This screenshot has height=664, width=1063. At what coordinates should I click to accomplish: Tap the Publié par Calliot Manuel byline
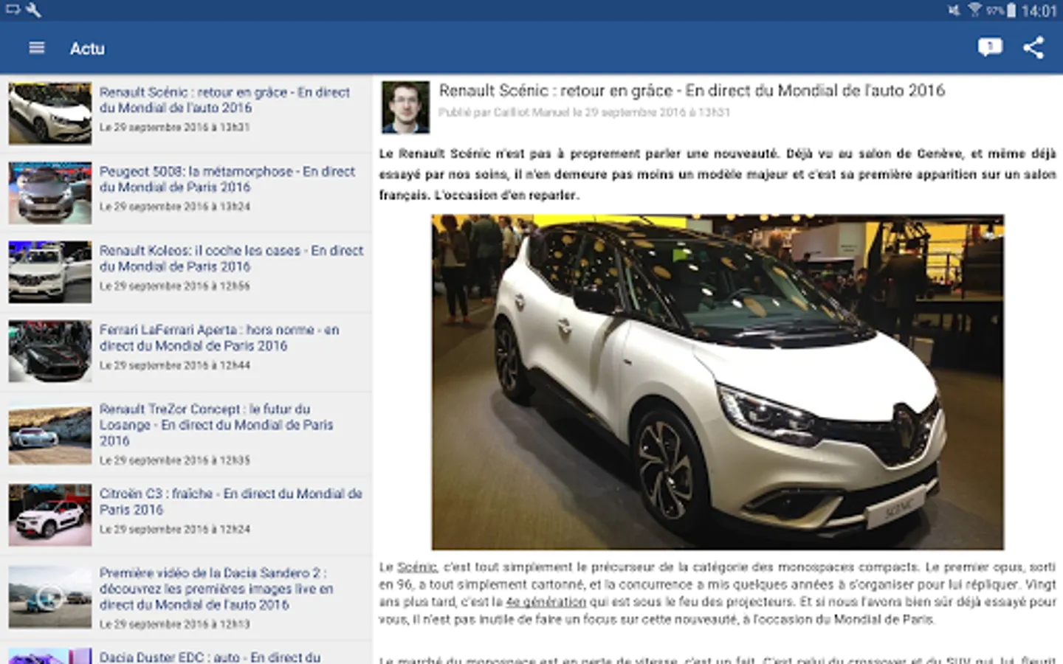click(584, 113)
